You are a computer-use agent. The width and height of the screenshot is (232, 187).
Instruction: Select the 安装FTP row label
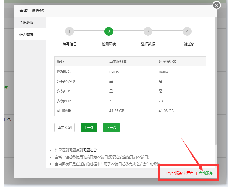[63, 91]
